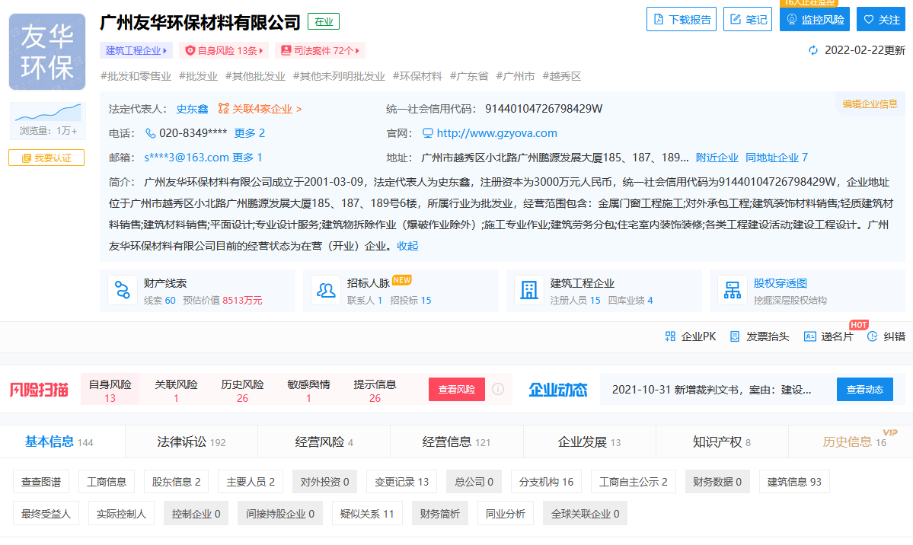Image resolution: width=913 pixels, height=545 pixels.
Task: Open 发票抬头 invoice header tool
Action: (735, 336)
